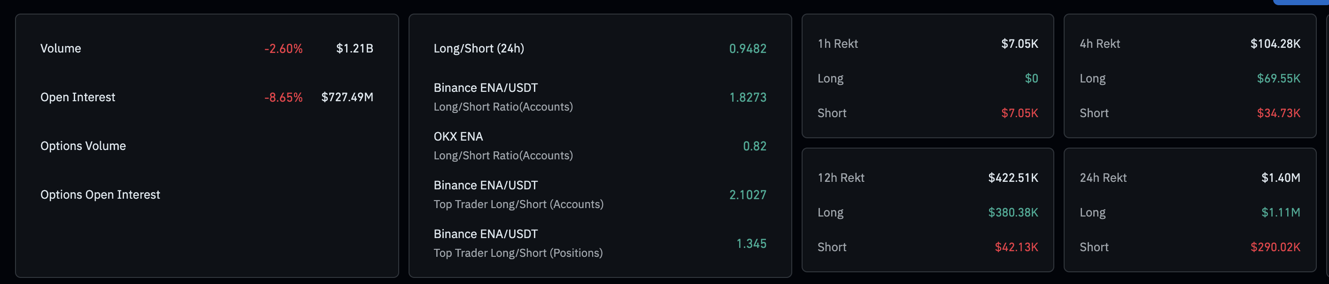Click the Long/Short (24h) heading
Viewport: 1329px width, 284px height.
coord(478,48)
